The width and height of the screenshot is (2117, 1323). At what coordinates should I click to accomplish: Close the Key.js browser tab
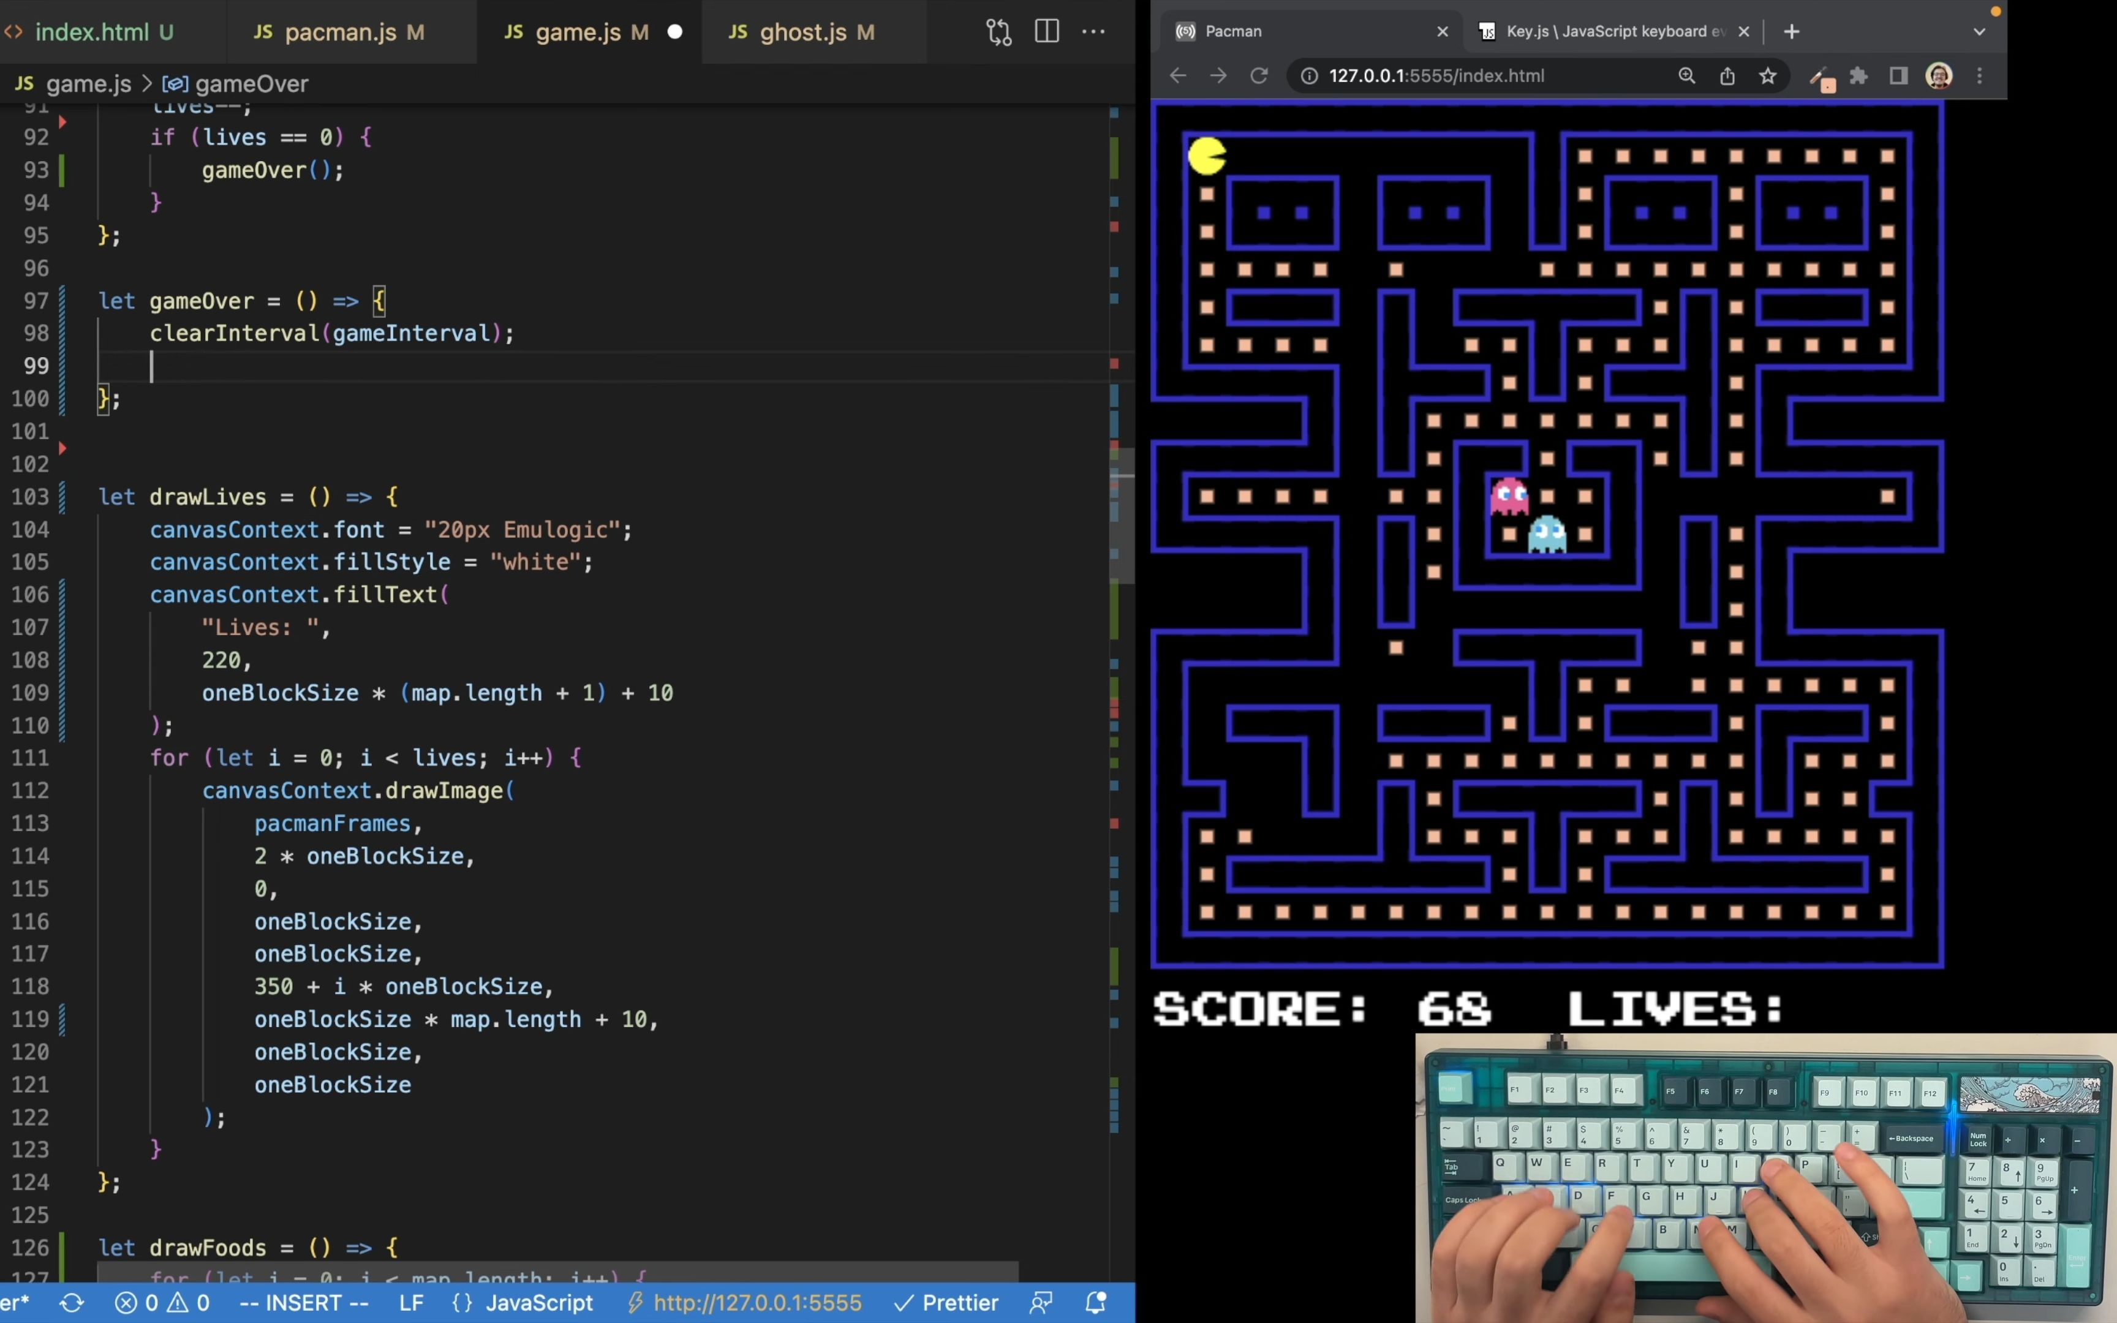pyautogui.click(x=1743, y=31)
